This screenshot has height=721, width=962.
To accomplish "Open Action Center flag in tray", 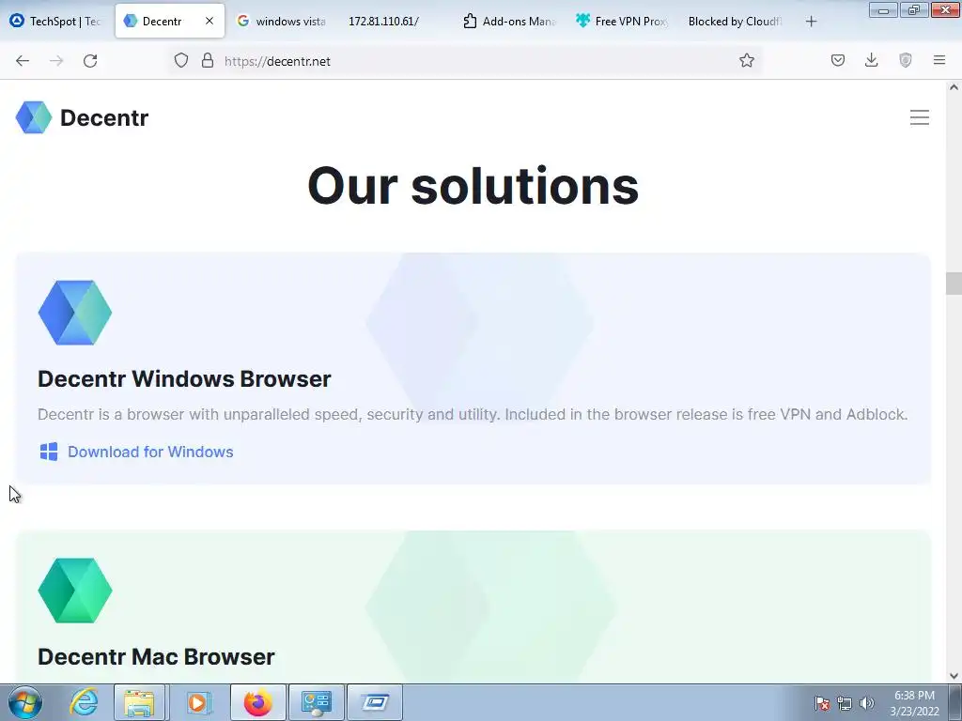I will point(822,703).
